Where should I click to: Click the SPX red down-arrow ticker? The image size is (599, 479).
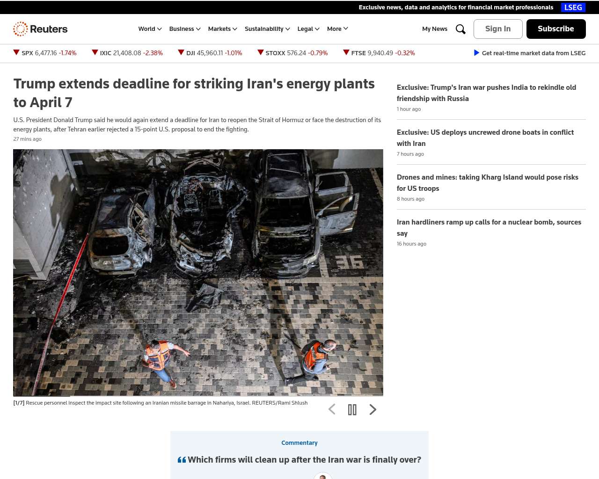point(16,52)
